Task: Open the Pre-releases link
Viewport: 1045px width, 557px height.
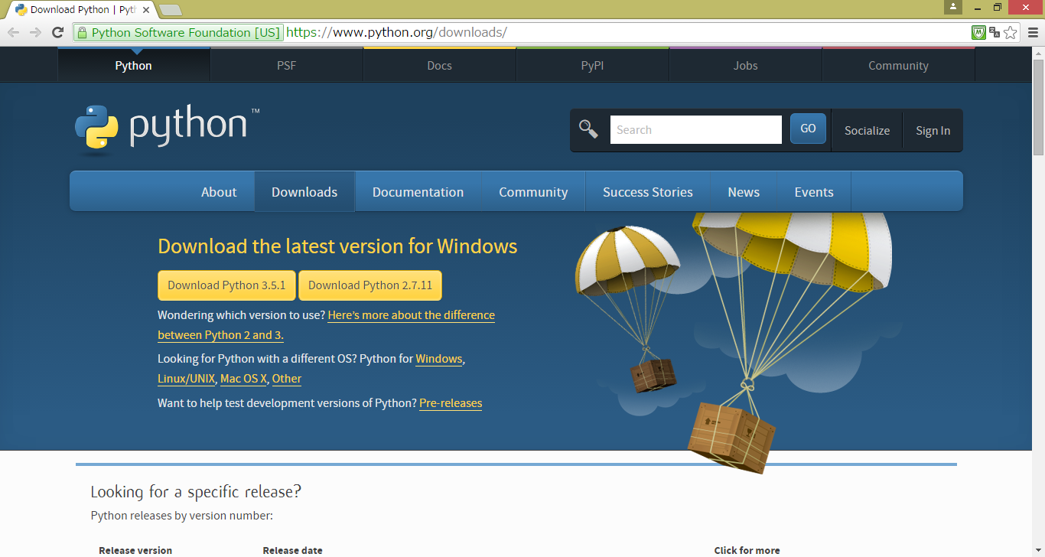Action: pyautogui.click(x=451, y=403)
